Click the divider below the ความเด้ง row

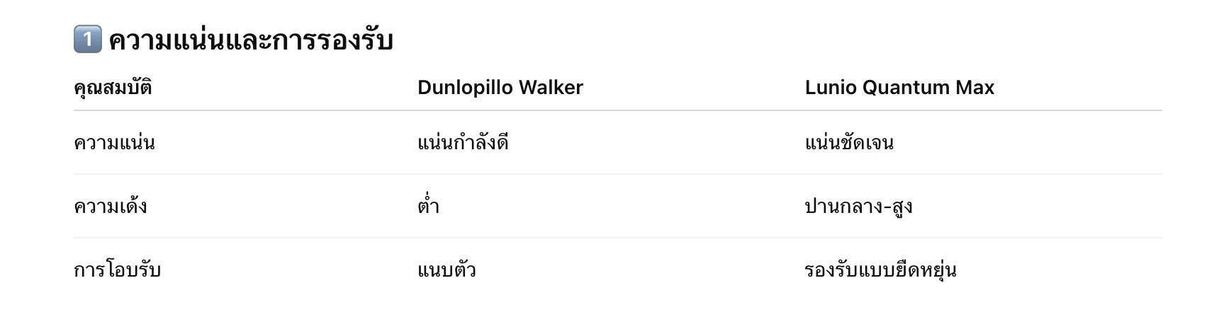pos(617,238)
